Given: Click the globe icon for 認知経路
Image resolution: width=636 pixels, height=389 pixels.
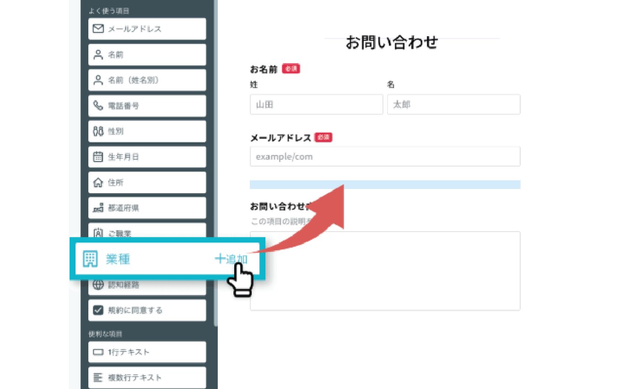Looking at the screenshot, I should 98,285.
